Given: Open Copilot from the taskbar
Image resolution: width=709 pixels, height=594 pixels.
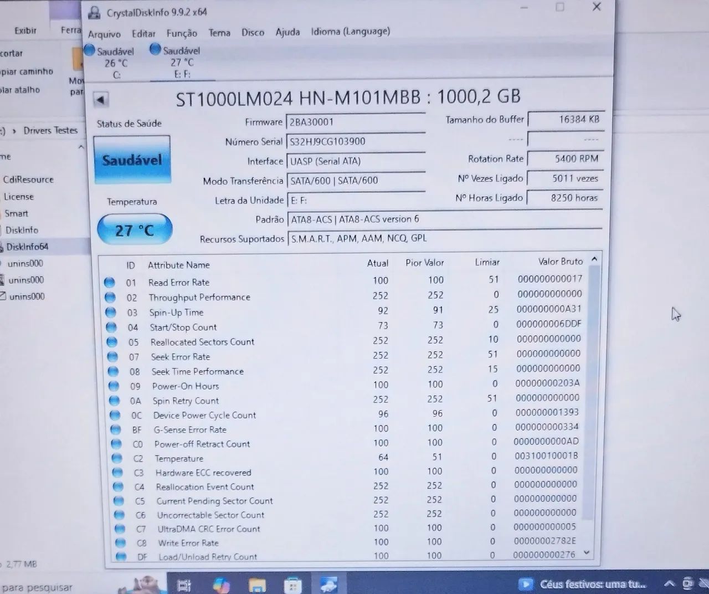Looking at the screenshot, I should point(222,584).
